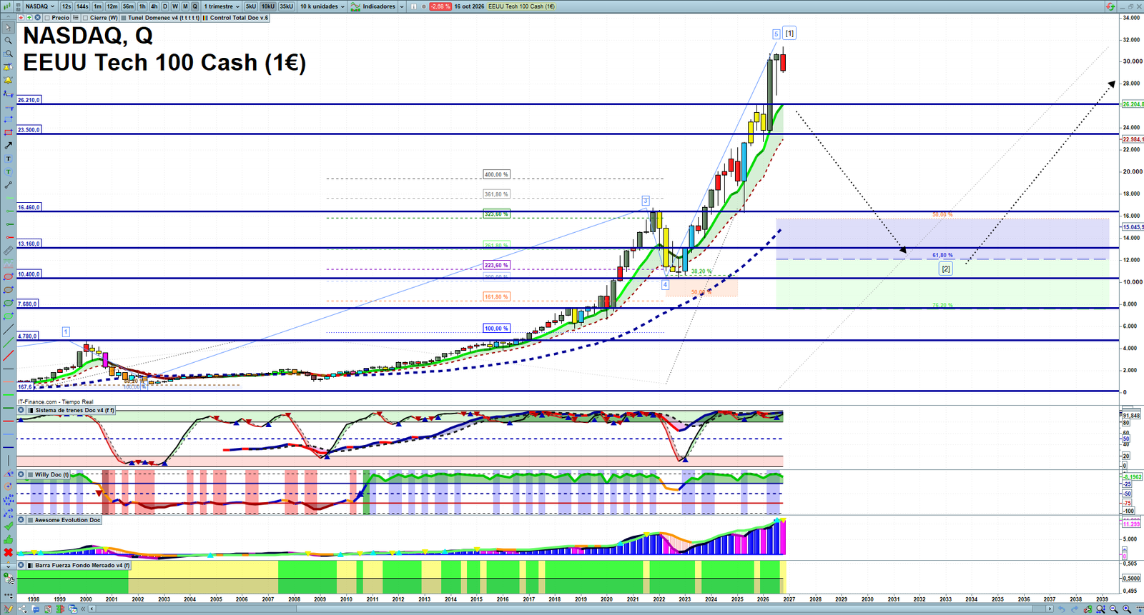Select the red ellipse drawing tool
This screenshot has height=615, width=1144.
pyautogui.click(x=8, y=277)
